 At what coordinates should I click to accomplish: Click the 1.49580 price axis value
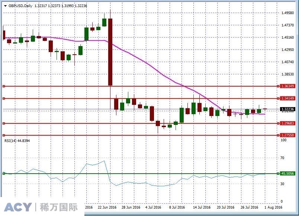coord(287,13)
